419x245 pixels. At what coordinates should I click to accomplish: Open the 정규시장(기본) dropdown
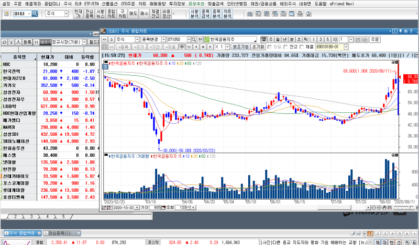coord(84,42)
